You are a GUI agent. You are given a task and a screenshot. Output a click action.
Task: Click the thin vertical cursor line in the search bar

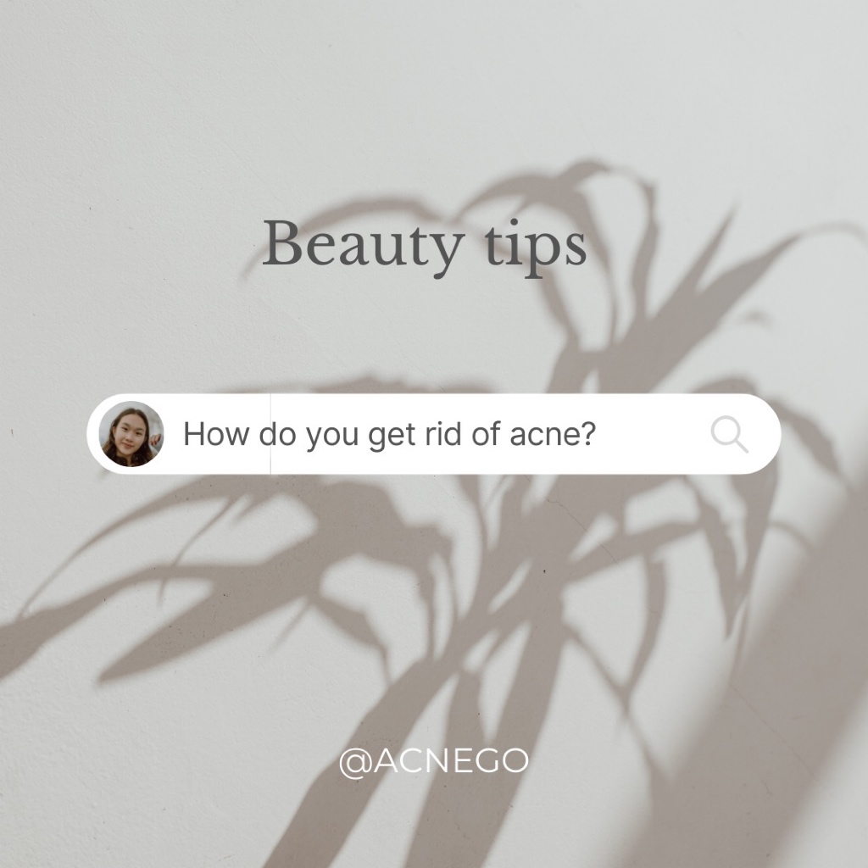[x=270, y=434]
